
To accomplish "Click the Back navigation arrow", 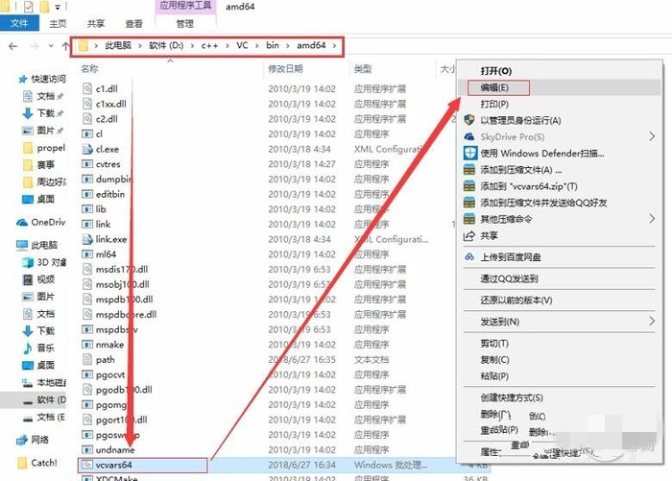I will 13,46.
